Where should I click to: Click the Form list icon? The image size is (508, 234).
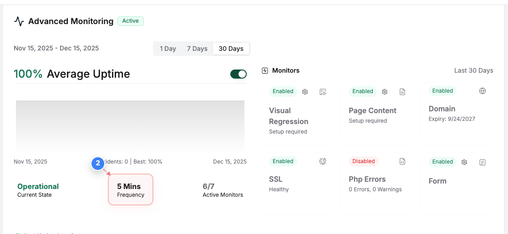point(483,162)
